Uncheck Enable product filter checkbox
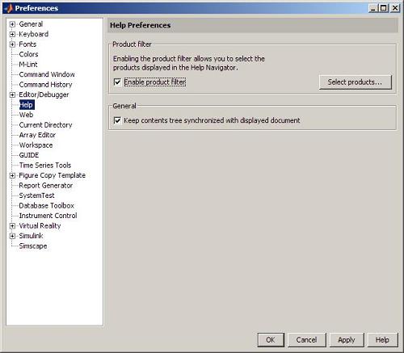404x353 pixels. pyautogui.click(x=117, y=82)
